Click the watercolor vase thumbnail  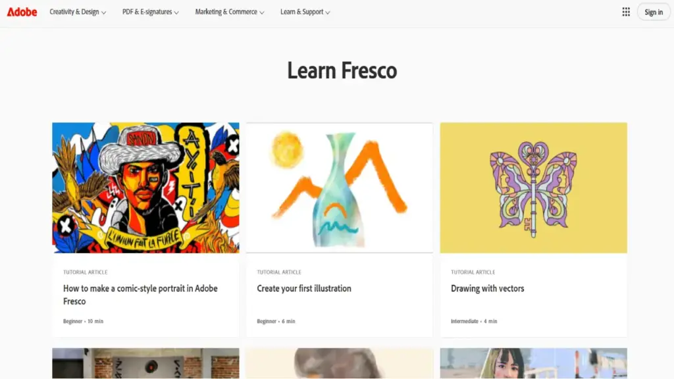pyautogui.click(x=339, y=187)
